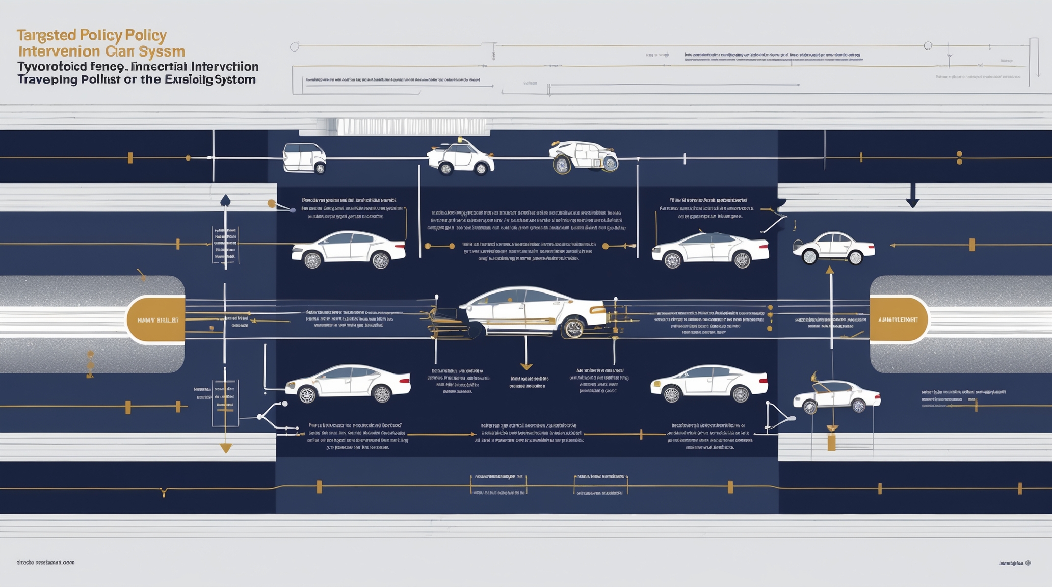Click the circle handle at right of top line
1052x587 pixels.
(928, 46)
